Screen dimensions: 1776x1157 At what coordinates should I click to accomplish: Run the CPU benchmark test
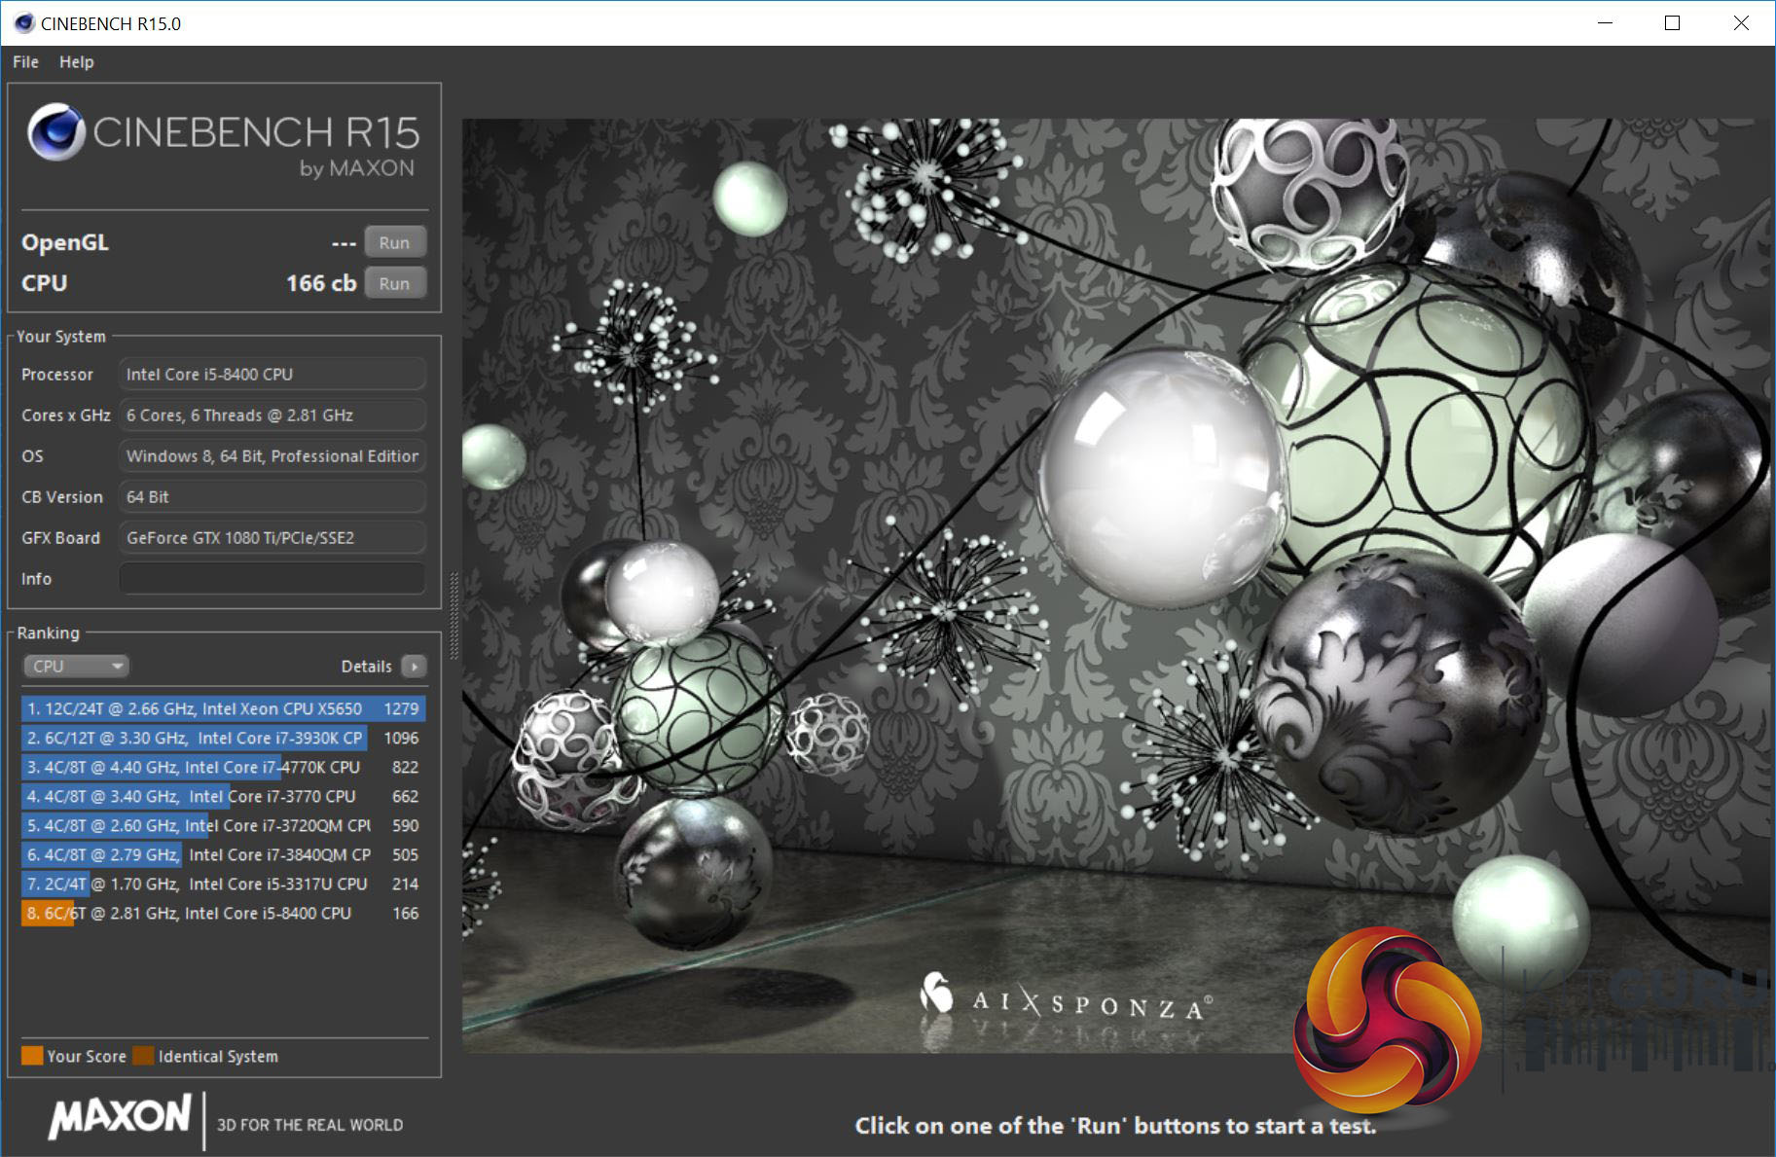[x=394, y=283]
